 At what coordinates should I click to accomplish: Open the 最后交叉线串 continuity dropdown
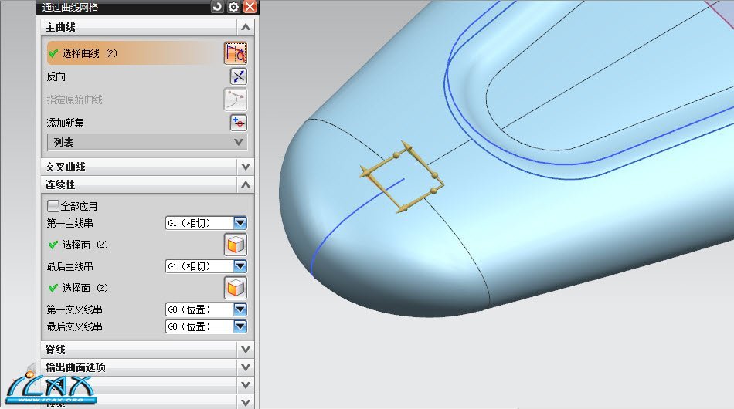coord(240,326)
